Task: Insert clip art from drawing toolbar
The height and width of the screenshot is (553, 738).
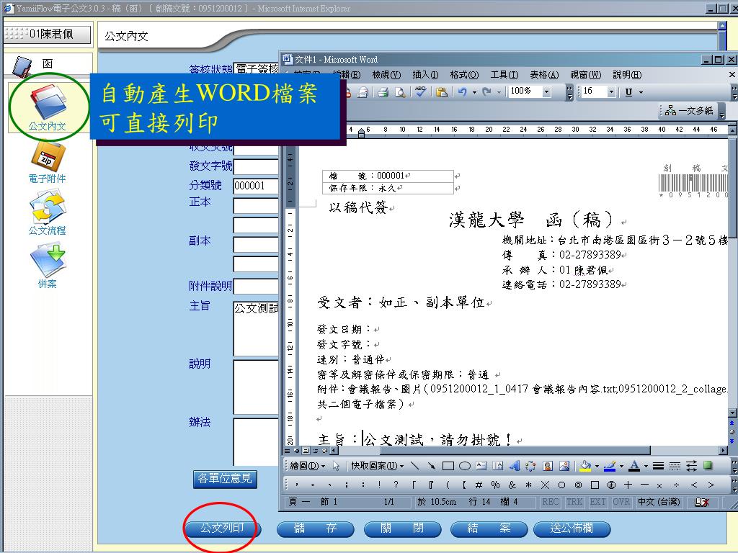Action: tap(548, 466)
